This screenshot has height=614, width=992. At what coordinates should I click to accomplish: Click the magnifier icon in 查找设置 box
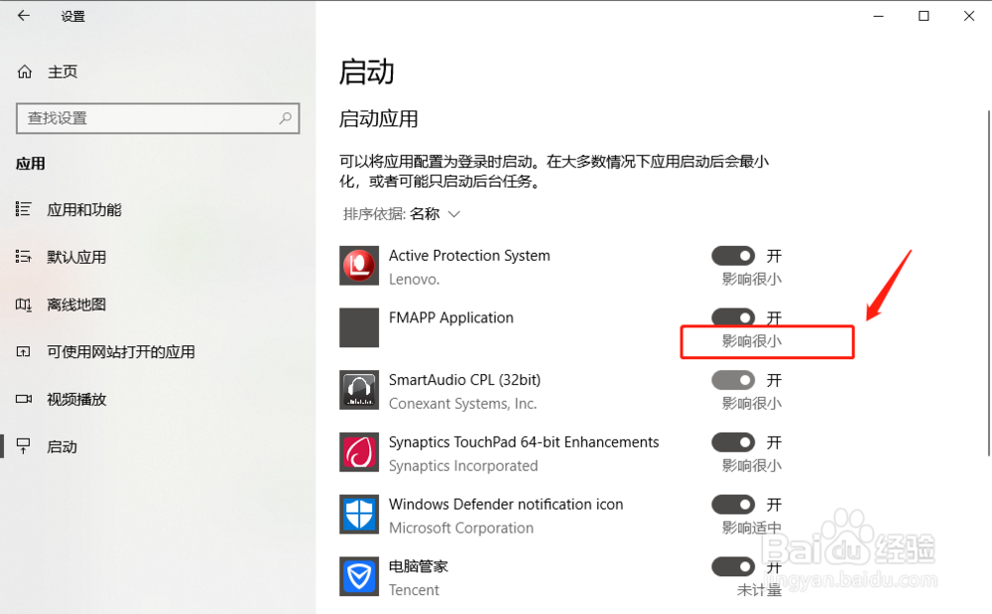tap(286, 118)
